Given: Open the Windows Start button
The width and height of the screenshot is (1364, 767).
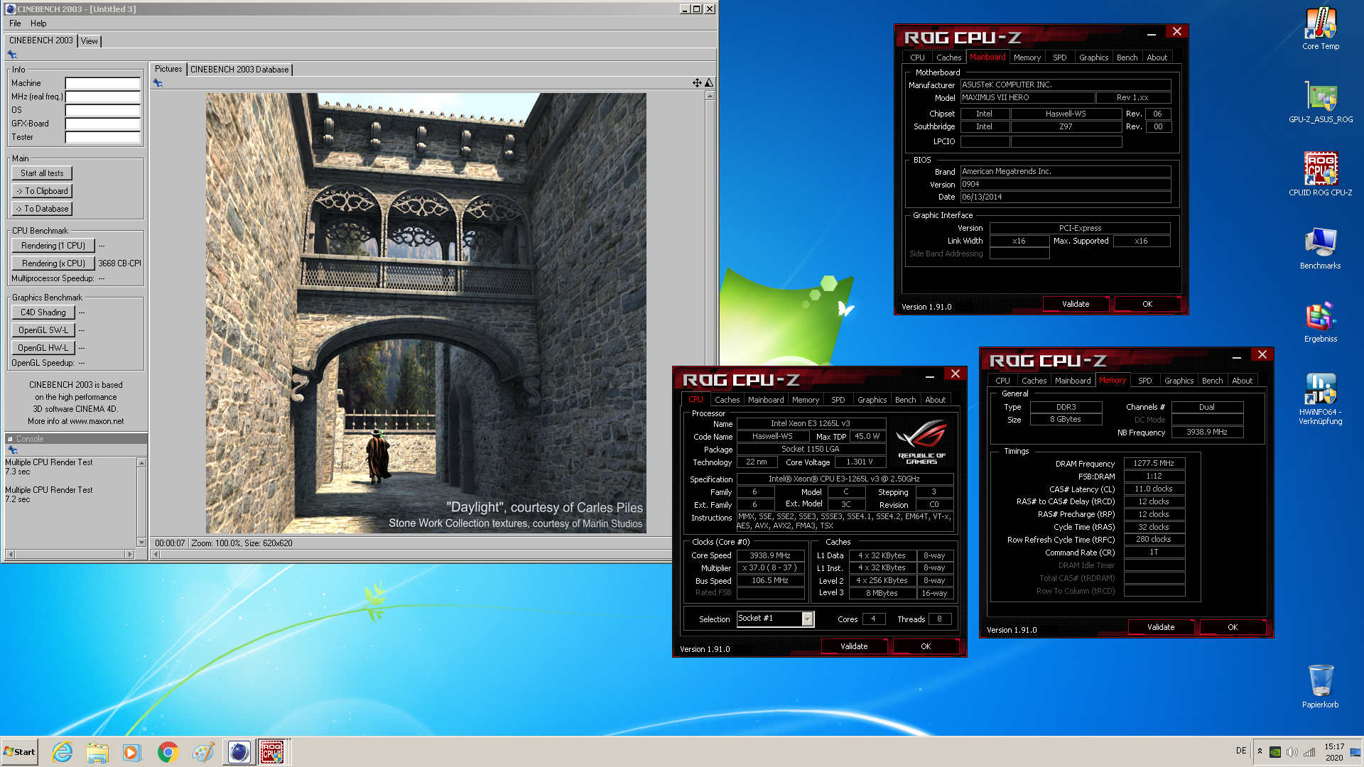Looking at the screenshot, I should pos(19,752).
